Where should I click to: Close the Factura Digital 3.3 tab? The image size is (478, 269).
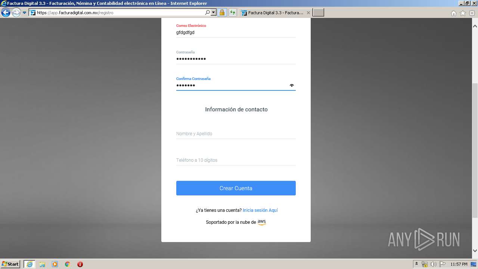[308, 13]
